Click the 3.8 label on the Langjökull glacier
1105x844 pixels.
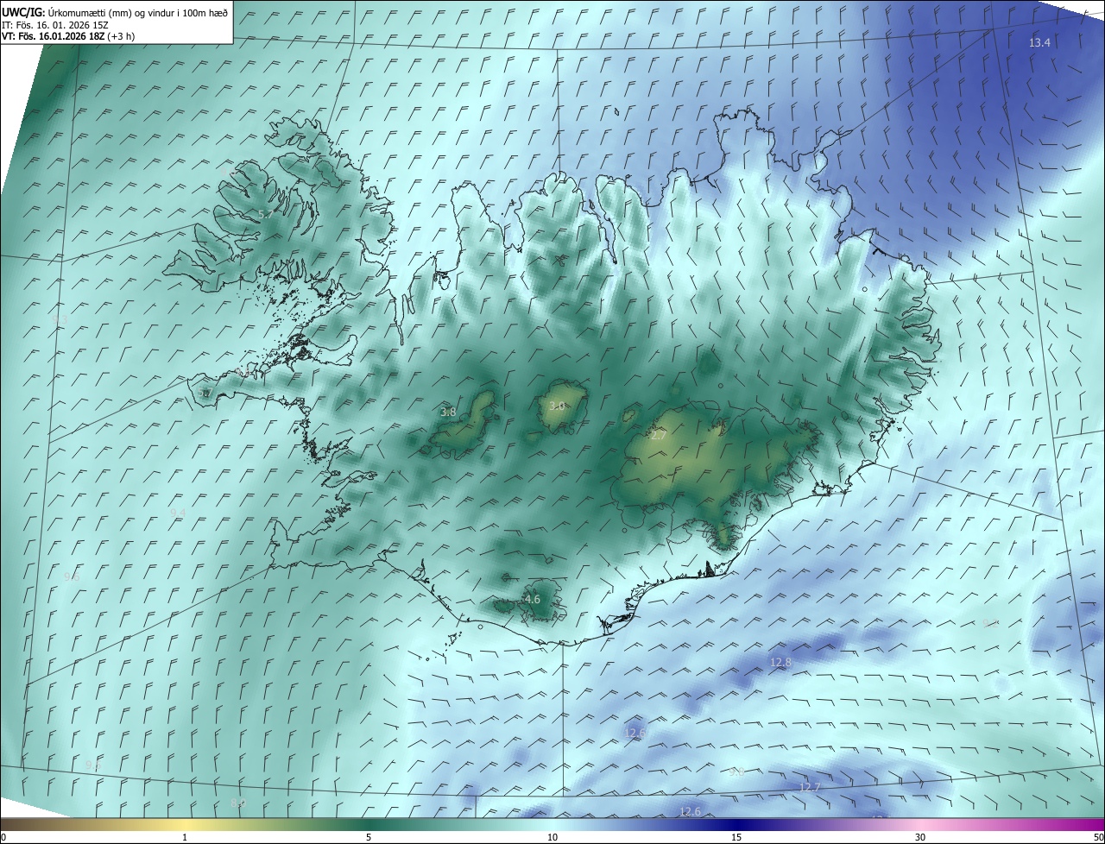tap(448, 413)
